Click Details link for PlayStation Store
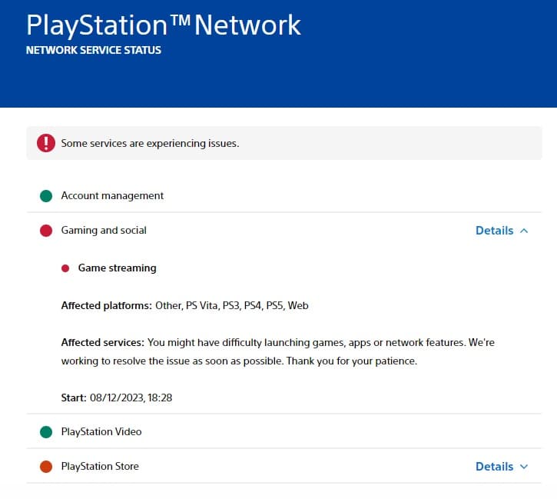Viewport: 557px width, 499px height. pos(495,466)
